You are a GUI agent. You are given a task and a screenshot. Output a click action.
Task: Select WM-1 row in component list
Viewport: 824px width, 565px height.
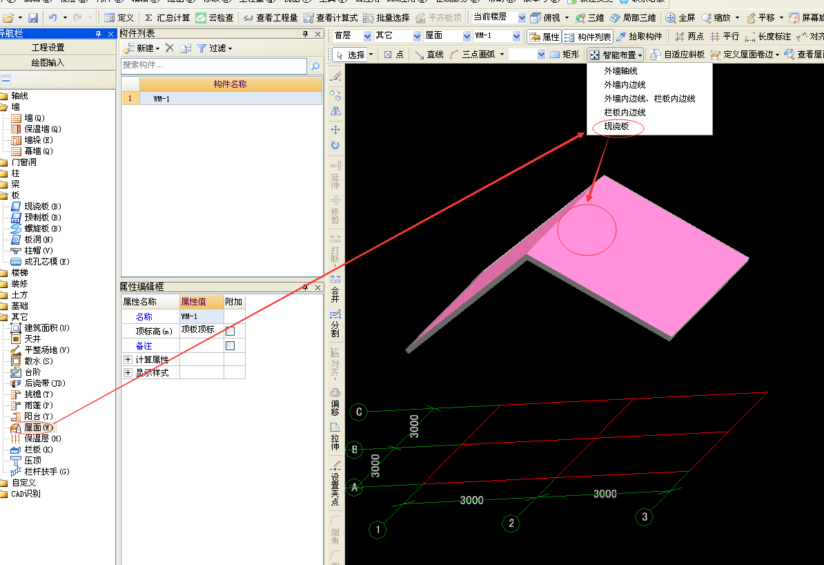[222, 98]
